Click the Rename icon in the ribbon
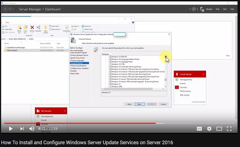Image resolution: width=240 pixels, height=147 pixels. [38, 28]
